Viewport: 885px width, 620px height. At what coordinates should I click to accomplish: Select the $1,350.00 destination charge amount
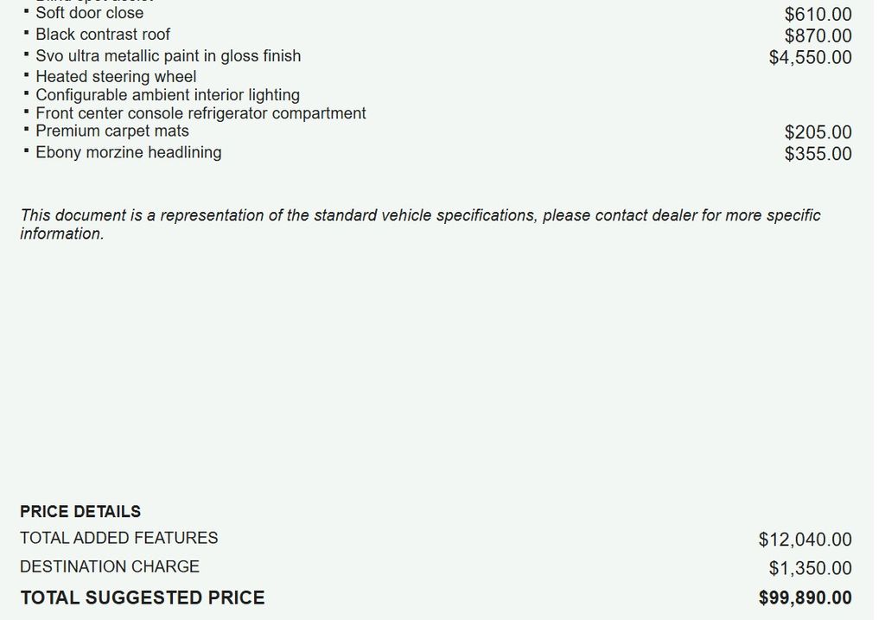coord(810,568)
